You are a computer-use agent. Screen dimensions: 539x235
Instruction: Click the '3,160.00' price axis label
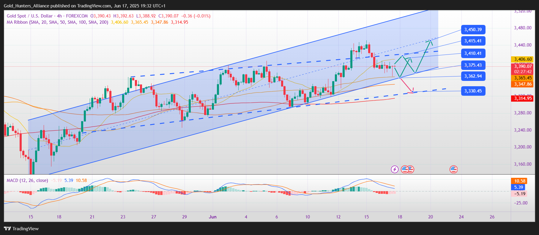[523, 164]
